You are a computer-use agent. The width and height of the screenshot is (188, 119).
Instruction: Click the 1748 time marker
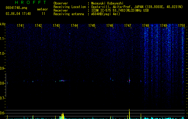pos(146,26)
